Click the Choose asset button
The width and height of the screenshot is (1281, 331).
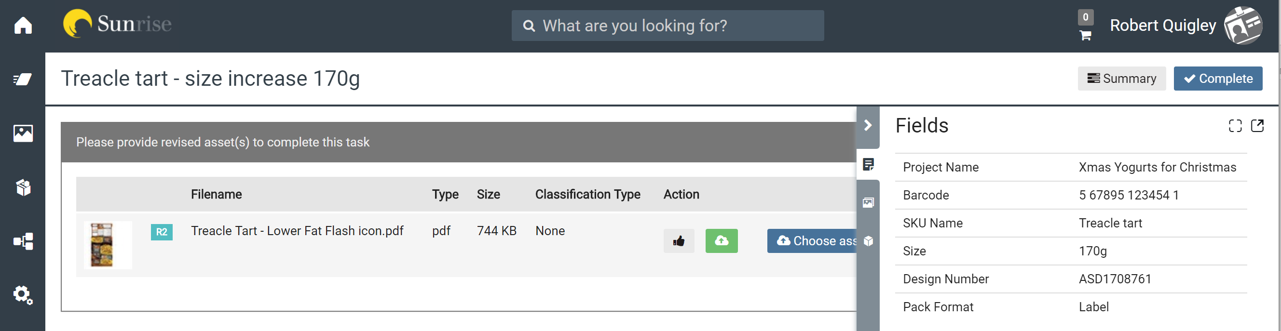(812, 241)
